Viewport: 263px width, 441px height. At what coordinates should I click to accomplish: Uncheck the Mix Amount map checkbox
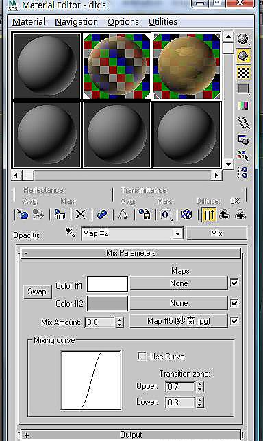234,321
